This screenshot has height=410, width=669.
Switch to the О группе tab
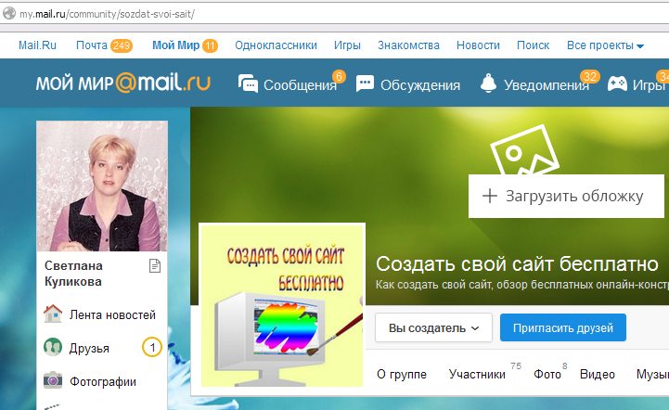402,374
